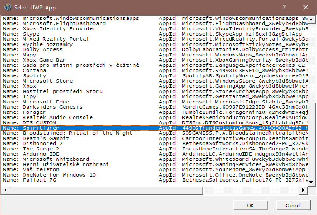Image resolution: width=317 pixels, height=215 pixels.
Task: Click the horizontal scrollbar right arrow
Action: pos(303,190)
